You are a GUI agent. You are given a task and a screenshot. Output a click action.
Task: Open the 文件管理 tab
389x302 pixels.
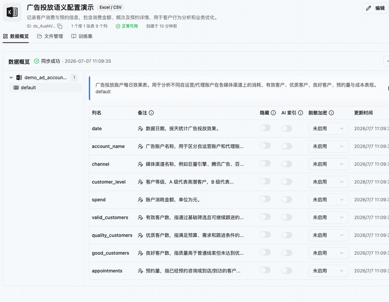click(x=50, y=36)
